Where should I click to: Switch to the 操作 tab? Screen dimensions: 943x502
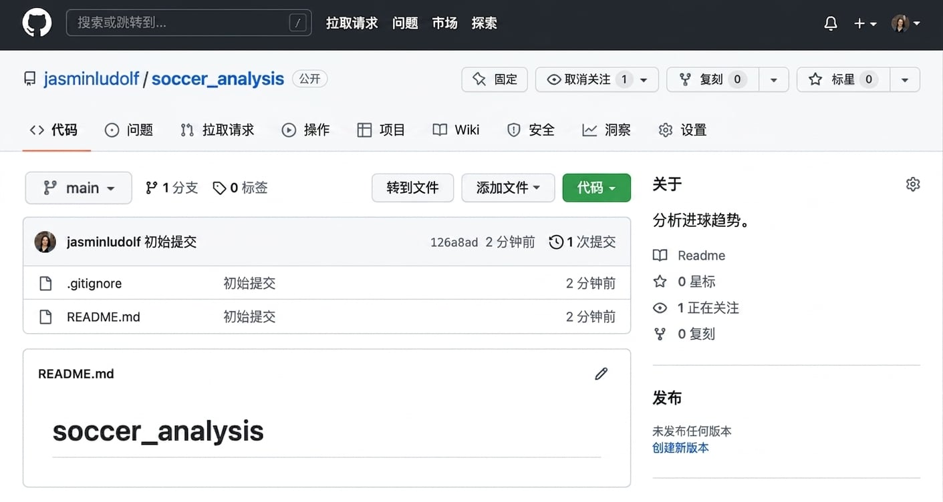pyautogui.click(x=305, y=130)
